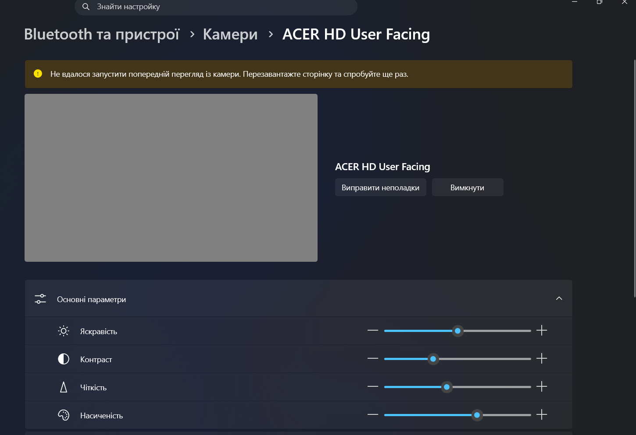Click the restore window button
The image size is (636, 435).
(600, 2)
